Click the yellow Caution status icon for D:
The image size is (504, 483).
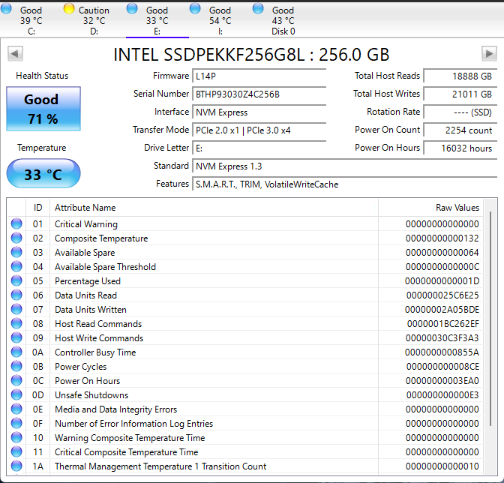pyautogui.click(x=69, y=9)
